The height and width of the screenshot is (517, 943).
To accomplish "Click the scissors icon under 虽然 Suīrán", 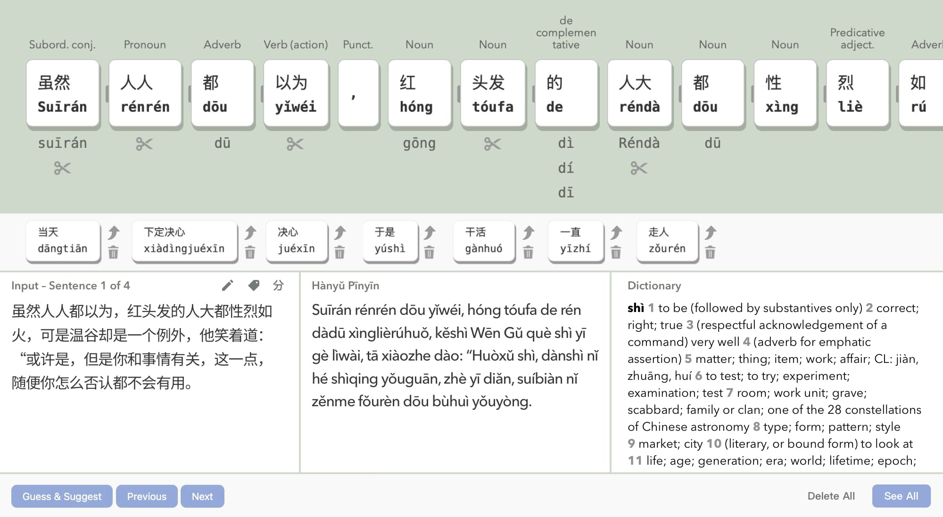I will point(62,168).
